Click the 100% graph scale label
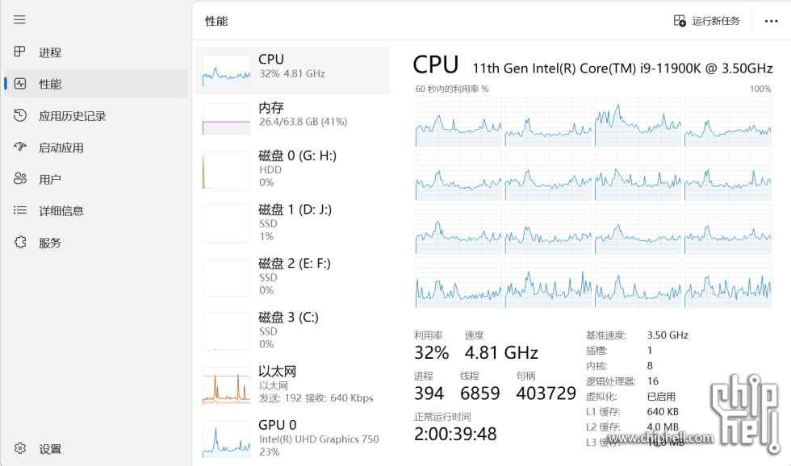This screenshot has height=466, width=791. (x=760, y=89)
